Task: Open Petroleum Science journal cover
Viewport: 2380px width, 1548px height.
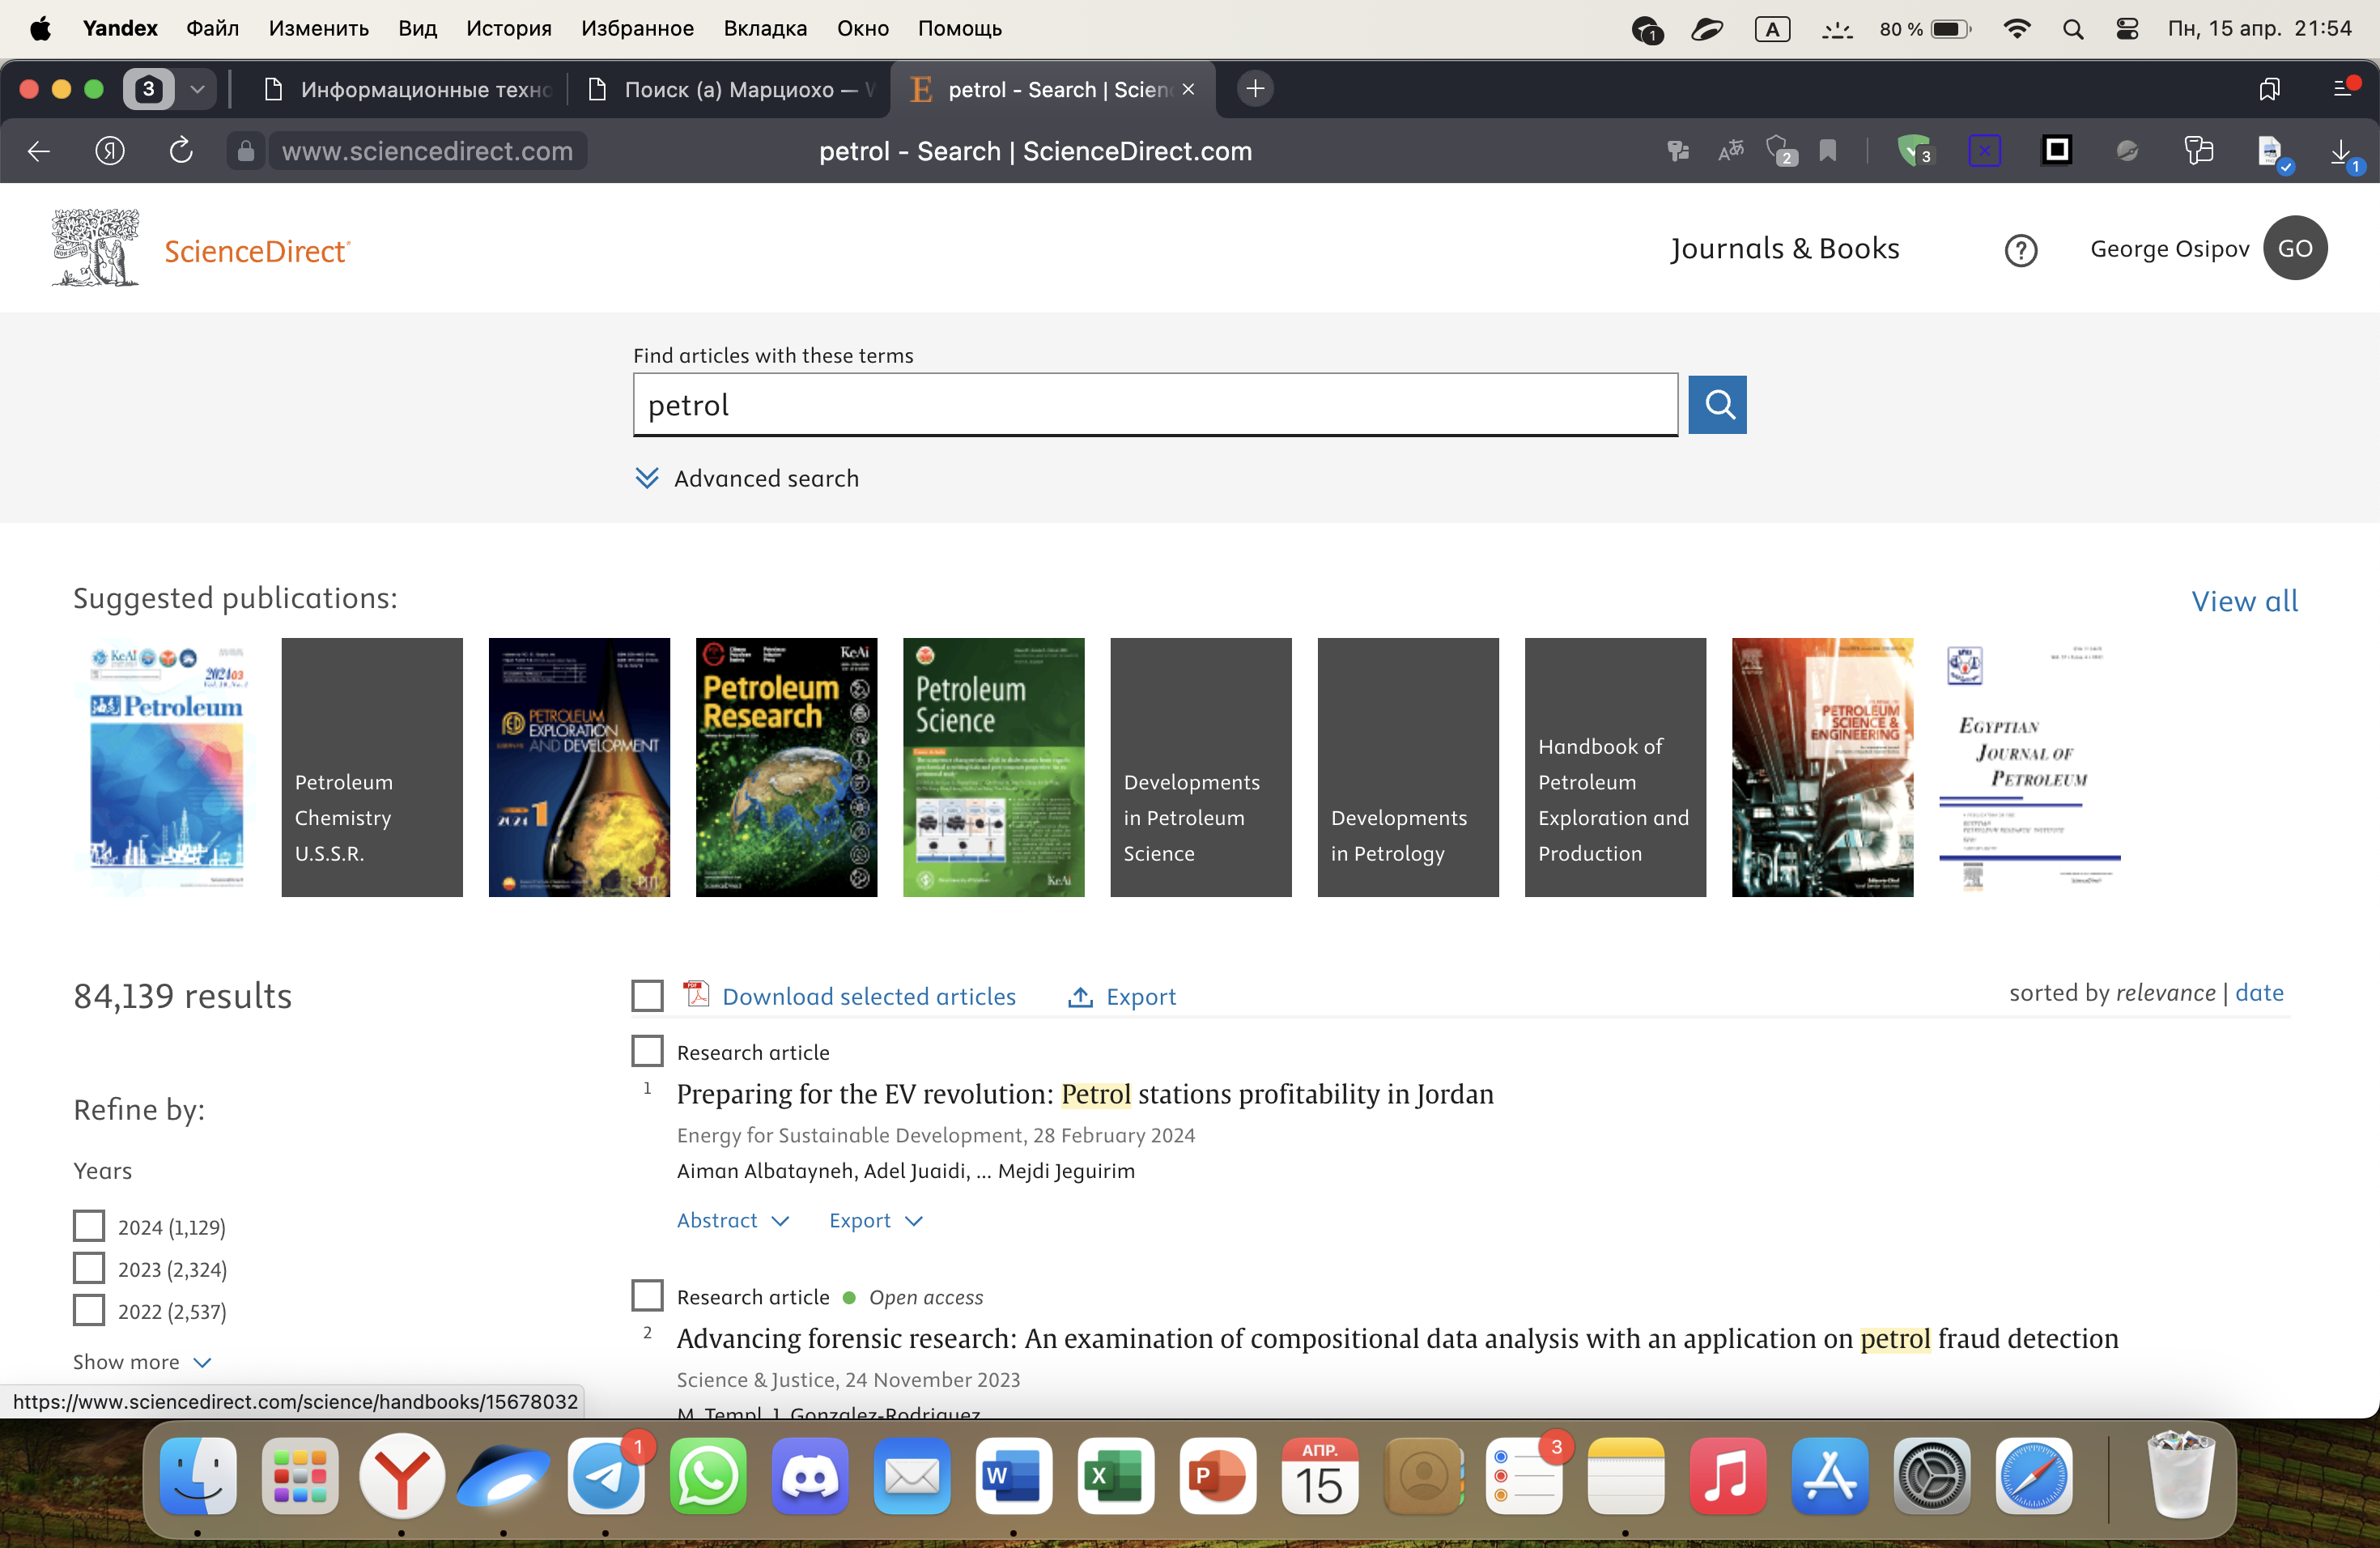Action: (993, 767)
